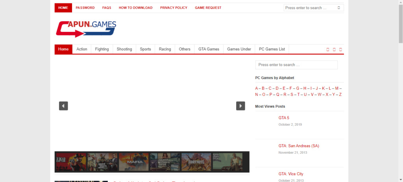
Task: Open the PC Games List tab
Action: click(x=272, y=49)
